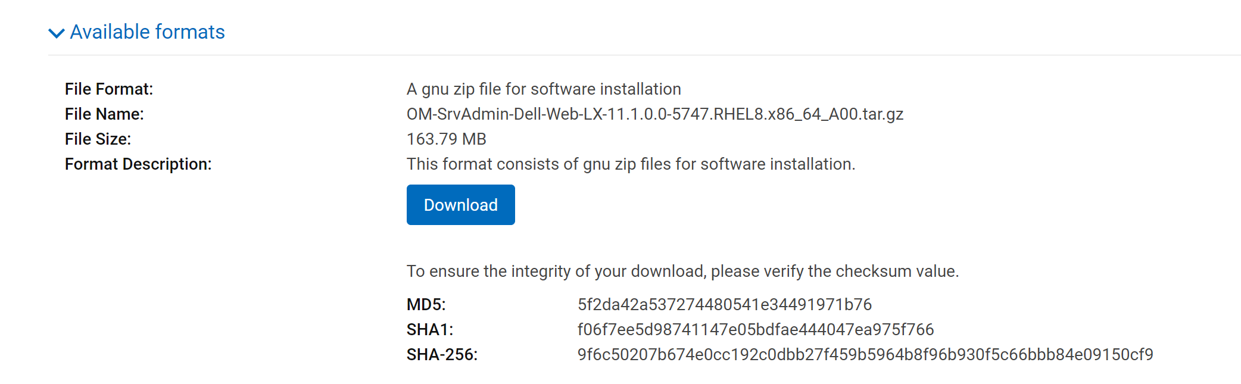This screenshot has height=384, width=1241.
Task: Click the MD5 label
Action: 426,304
